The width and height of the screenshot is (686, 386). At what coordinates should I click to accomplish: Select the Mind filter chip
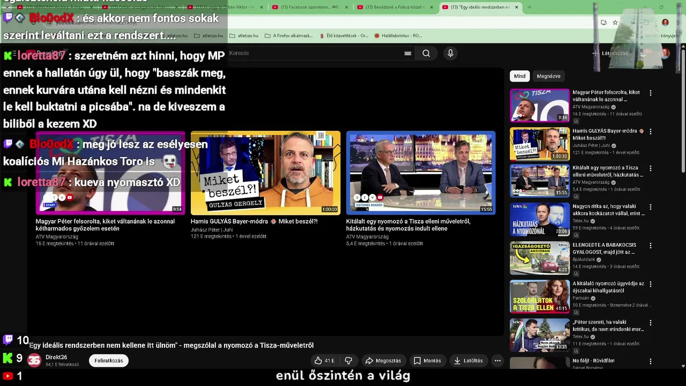(x=520, y=76)
